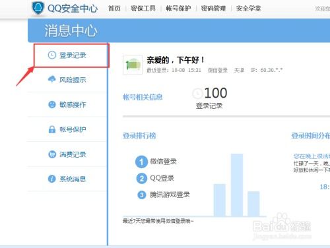Screen dimensions: 330x248
Task: Open 安全学堂 in the top navigation
Action: [248, 9]
